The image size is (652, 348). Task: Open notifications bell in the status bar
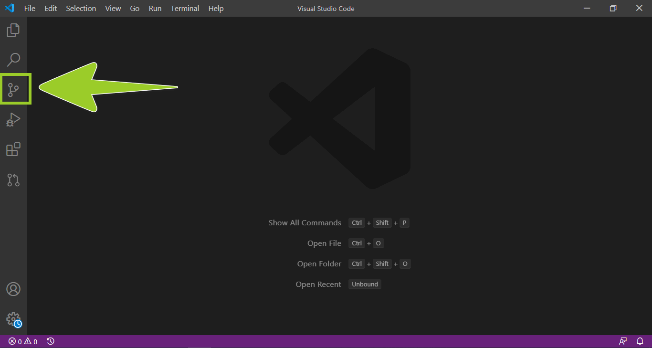640,341
